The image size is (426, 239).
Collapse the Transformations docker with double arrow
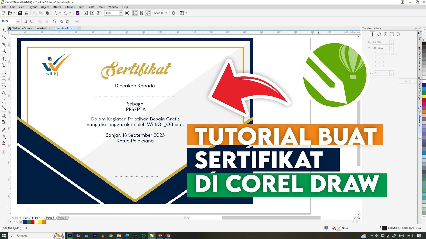pos(416,28)
